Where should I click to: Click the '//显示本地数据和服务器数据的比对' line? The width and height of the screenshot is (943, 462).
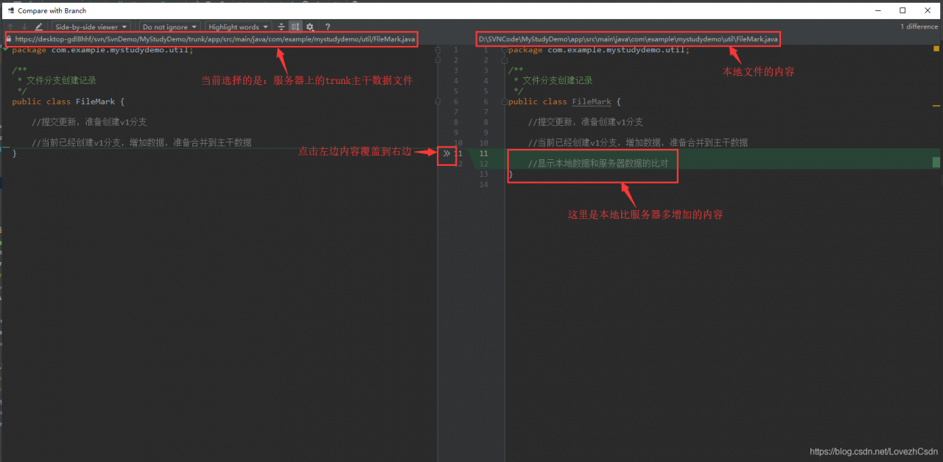pos(598,164)
